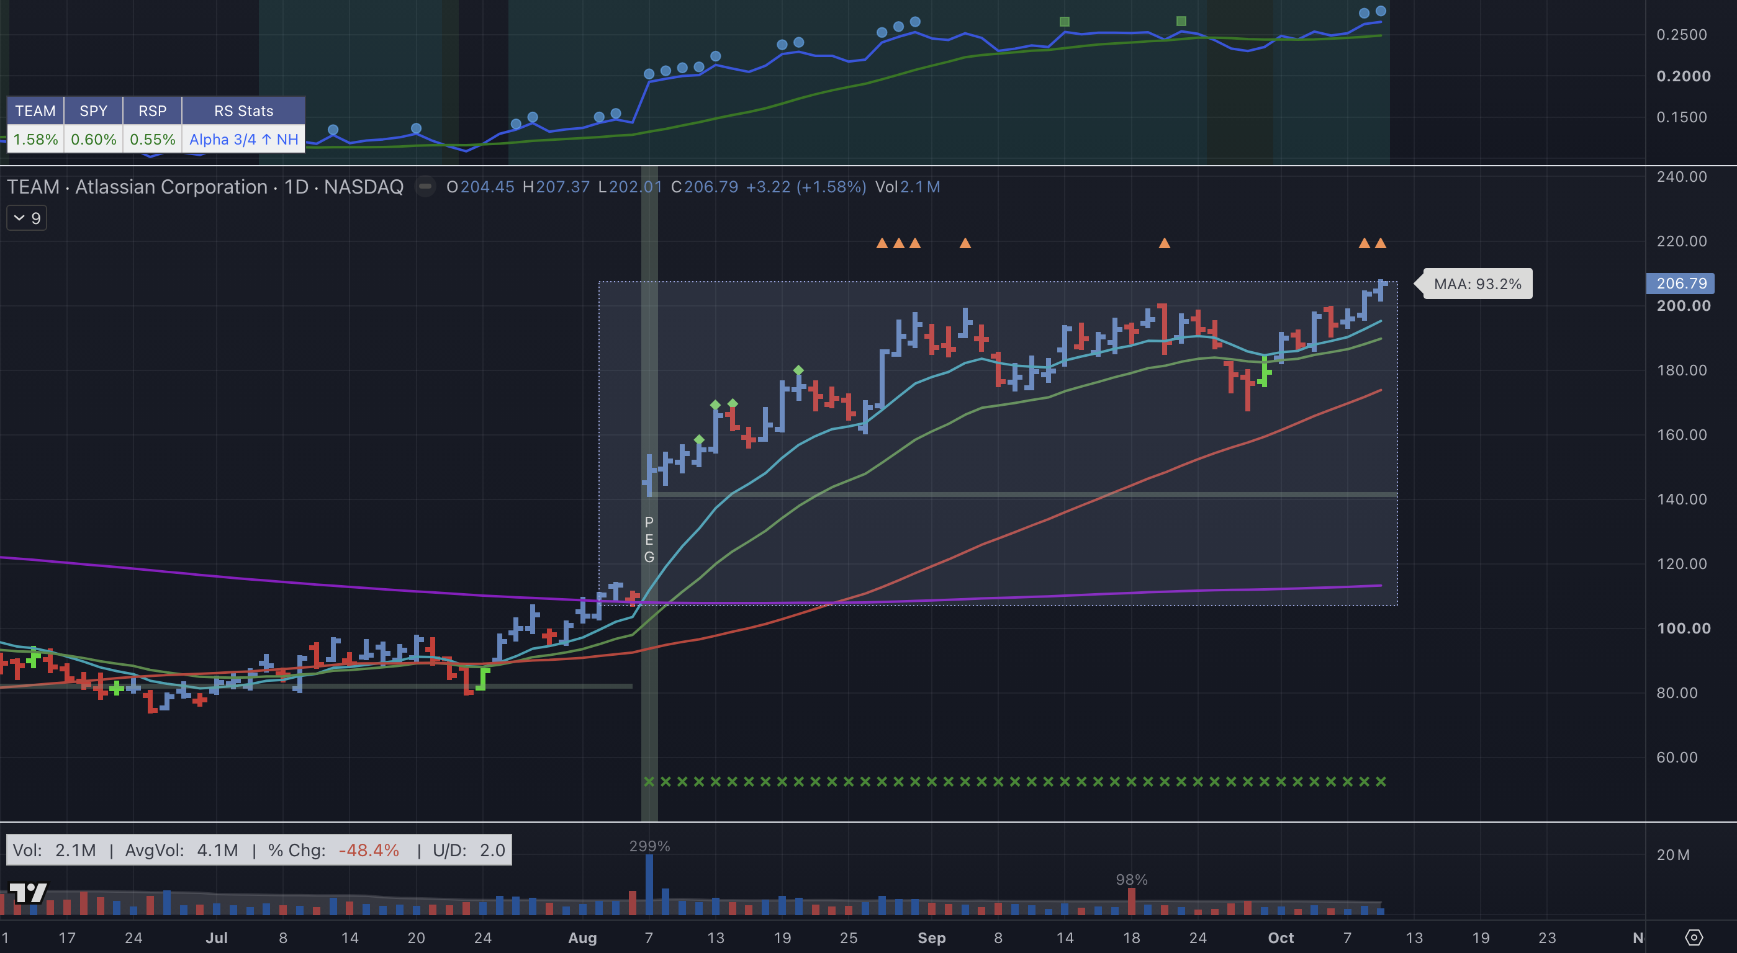Click the Vol 2.1M legend value

908,187
